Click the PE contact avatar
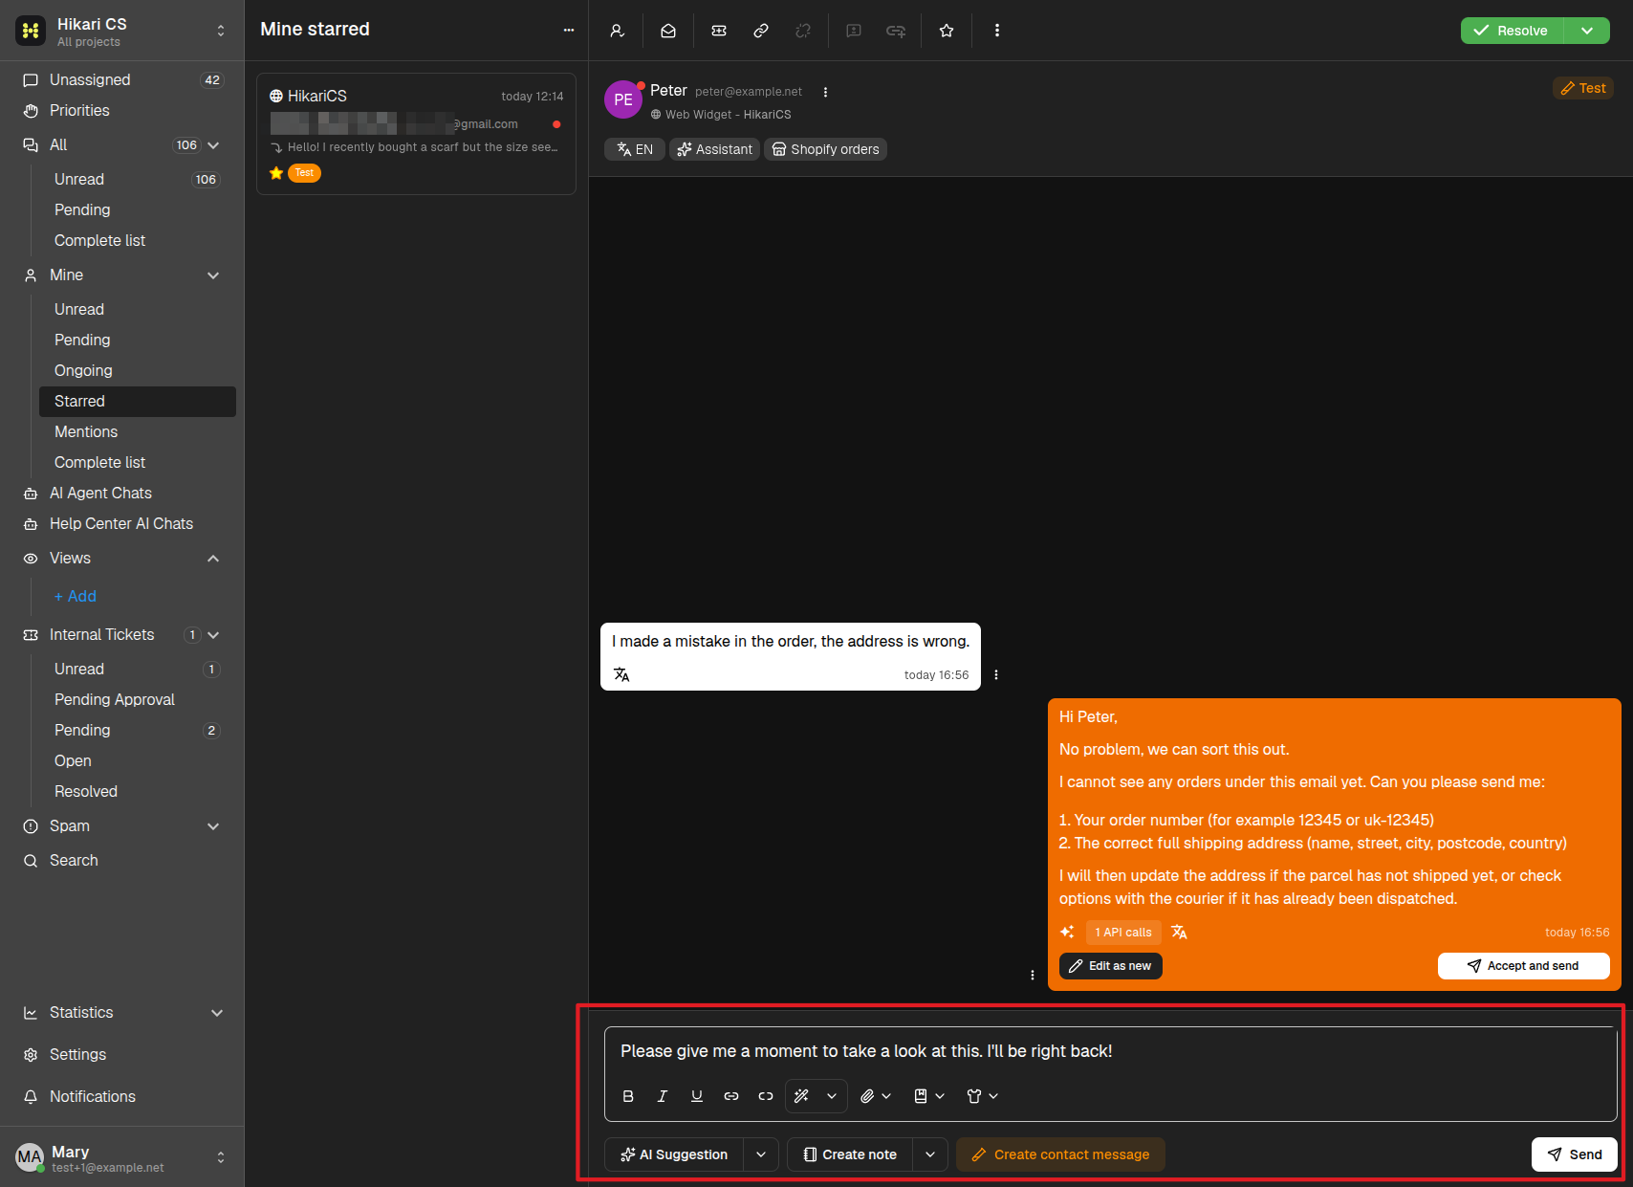Viewport: 1633px width, 1187px height. tap(623, 99)
